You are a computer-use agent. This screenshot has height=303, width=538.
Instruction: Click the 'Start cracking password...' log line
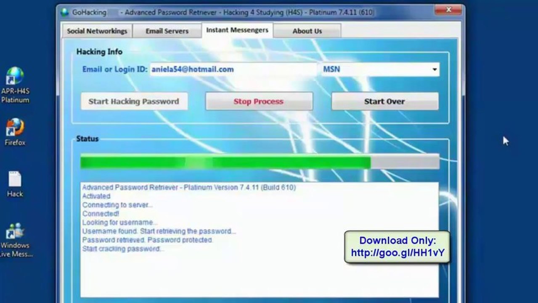pos(123,249)
